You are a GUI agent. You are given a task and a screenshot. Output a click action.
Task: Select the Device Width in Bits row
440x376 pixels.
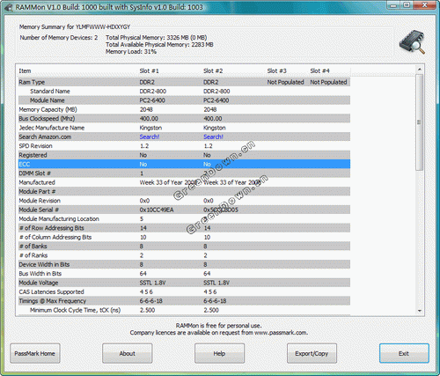[x=184, y=264]
